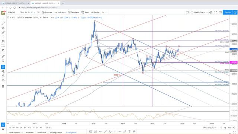
Task: Open the icons and shapes tool
Action: pos(3,50)
